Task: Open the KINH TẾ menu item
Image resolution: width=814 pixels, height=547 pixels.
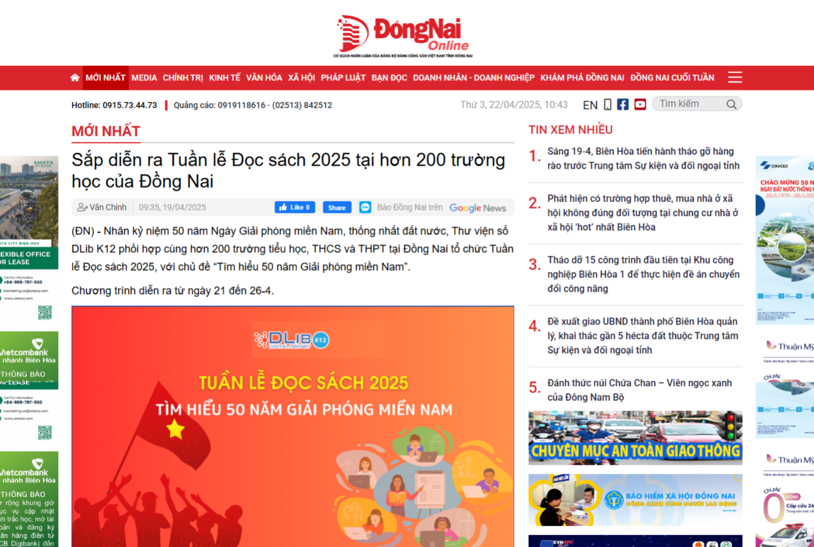Action: [x=224, y=78]
